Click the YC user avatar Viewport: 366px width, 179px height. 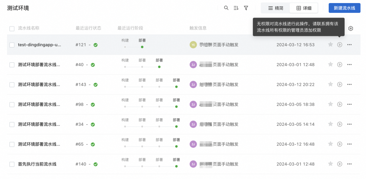[193, 44]
